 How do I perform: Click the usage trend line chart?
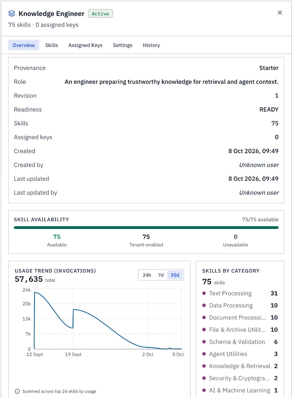point(108,319)
